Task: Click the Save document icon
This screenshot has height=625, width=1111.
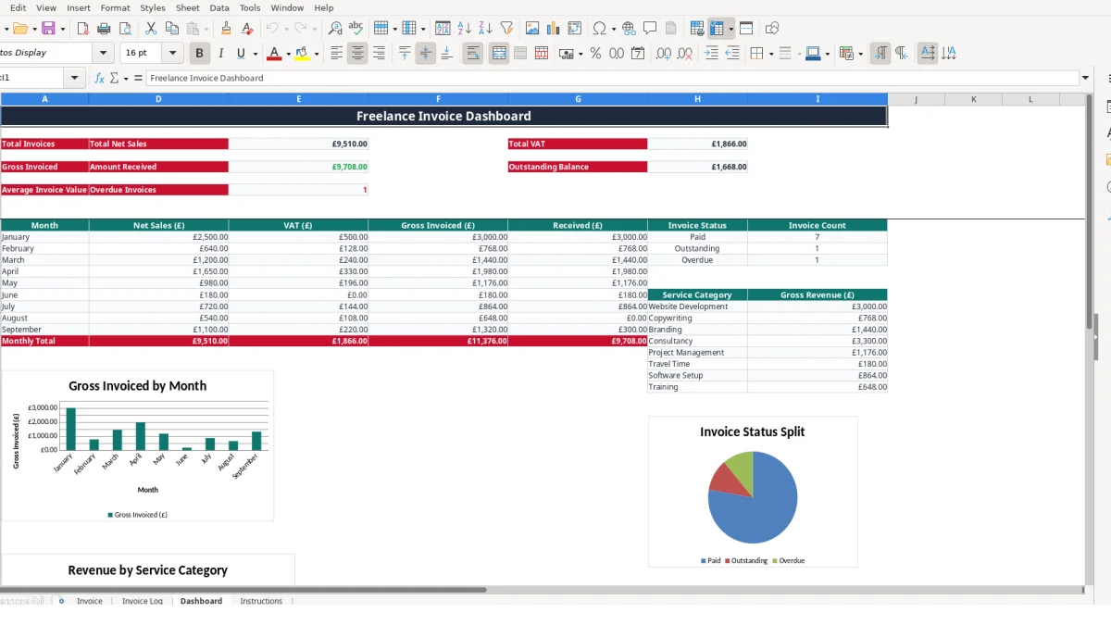Action: [48, 29]
